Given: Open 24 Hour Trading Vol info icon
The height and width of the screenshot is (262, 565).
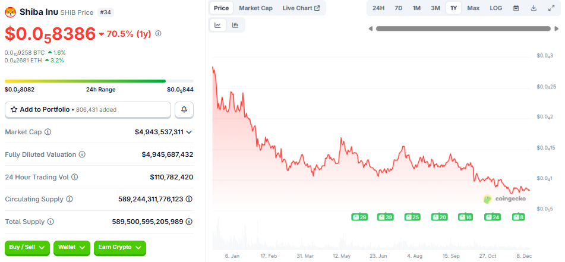Looking at the screenshot, I should [75, 177].
